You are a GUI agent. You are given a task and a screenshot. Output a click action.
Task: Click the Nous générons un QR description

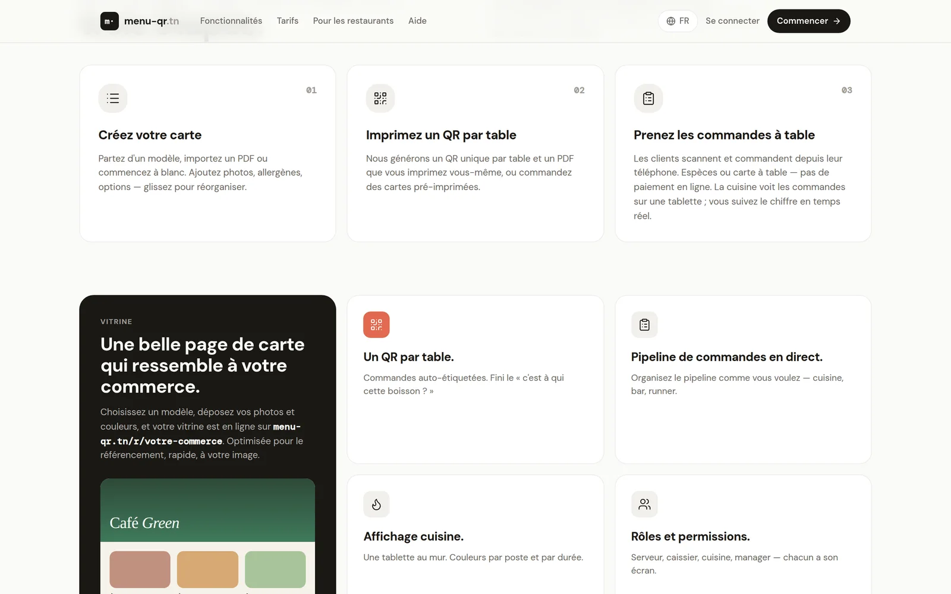[x=470, y=173]
